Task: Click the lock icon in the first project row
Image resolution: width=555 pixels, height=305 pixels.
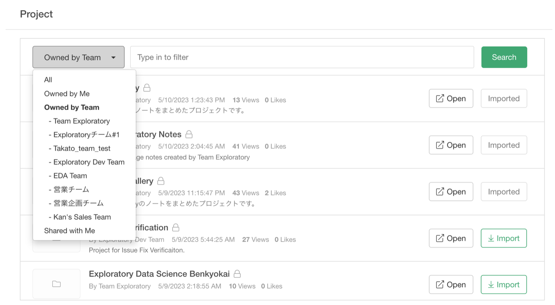Action: [x=147, y=88]
